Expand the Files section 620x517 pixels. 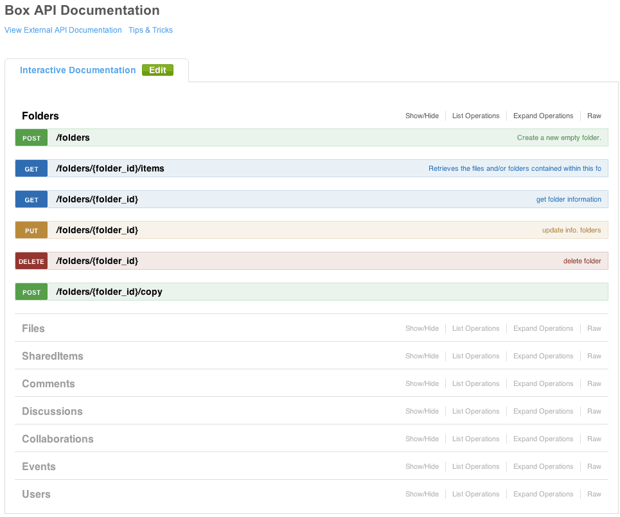(x=33, y=328)
